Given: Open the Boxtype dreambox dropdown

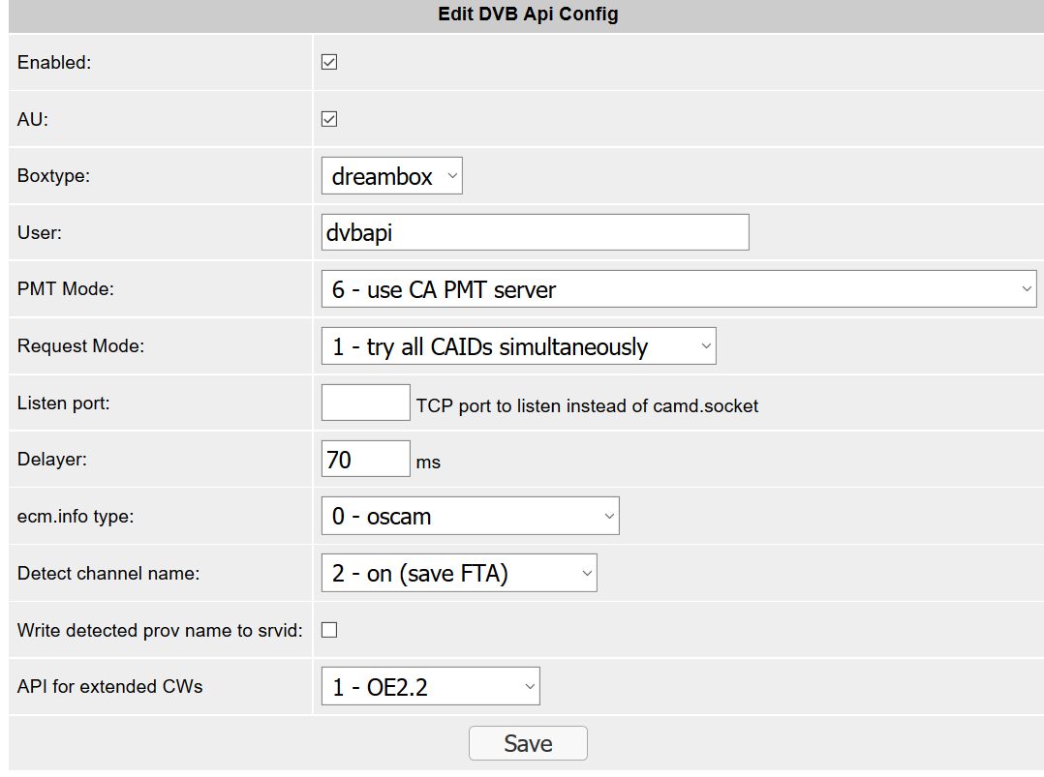Looking at the screenshot, I should [x=391, y=177].
